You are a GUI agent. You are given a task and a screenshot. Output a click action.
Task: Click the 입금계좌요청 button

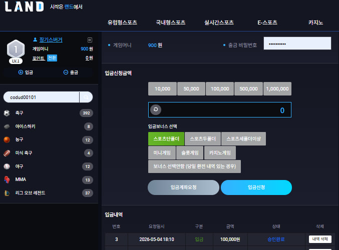coord(183,187)
